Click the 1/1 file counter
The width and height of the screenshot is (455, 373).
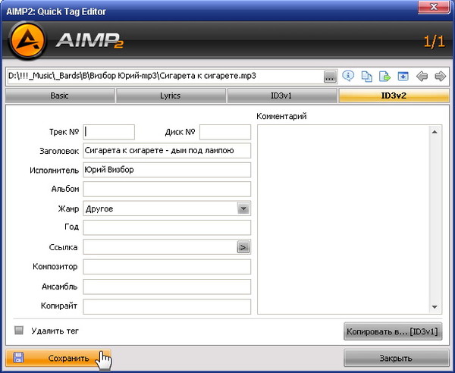(434, 42)
